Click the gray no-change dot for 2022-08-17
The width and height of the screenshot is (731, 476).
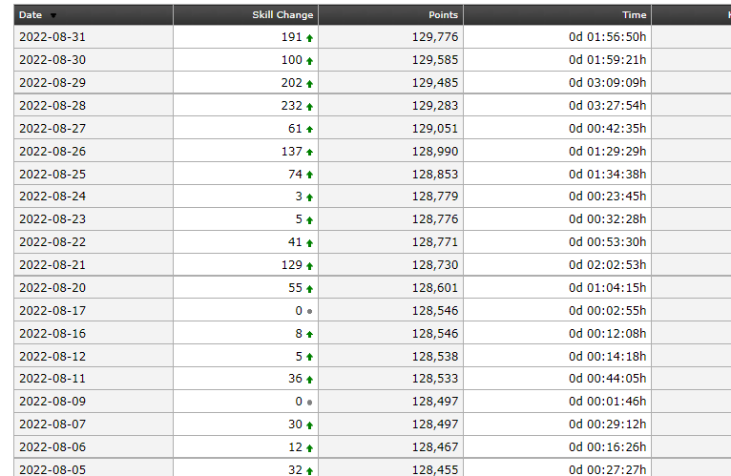tap(309, 311)
